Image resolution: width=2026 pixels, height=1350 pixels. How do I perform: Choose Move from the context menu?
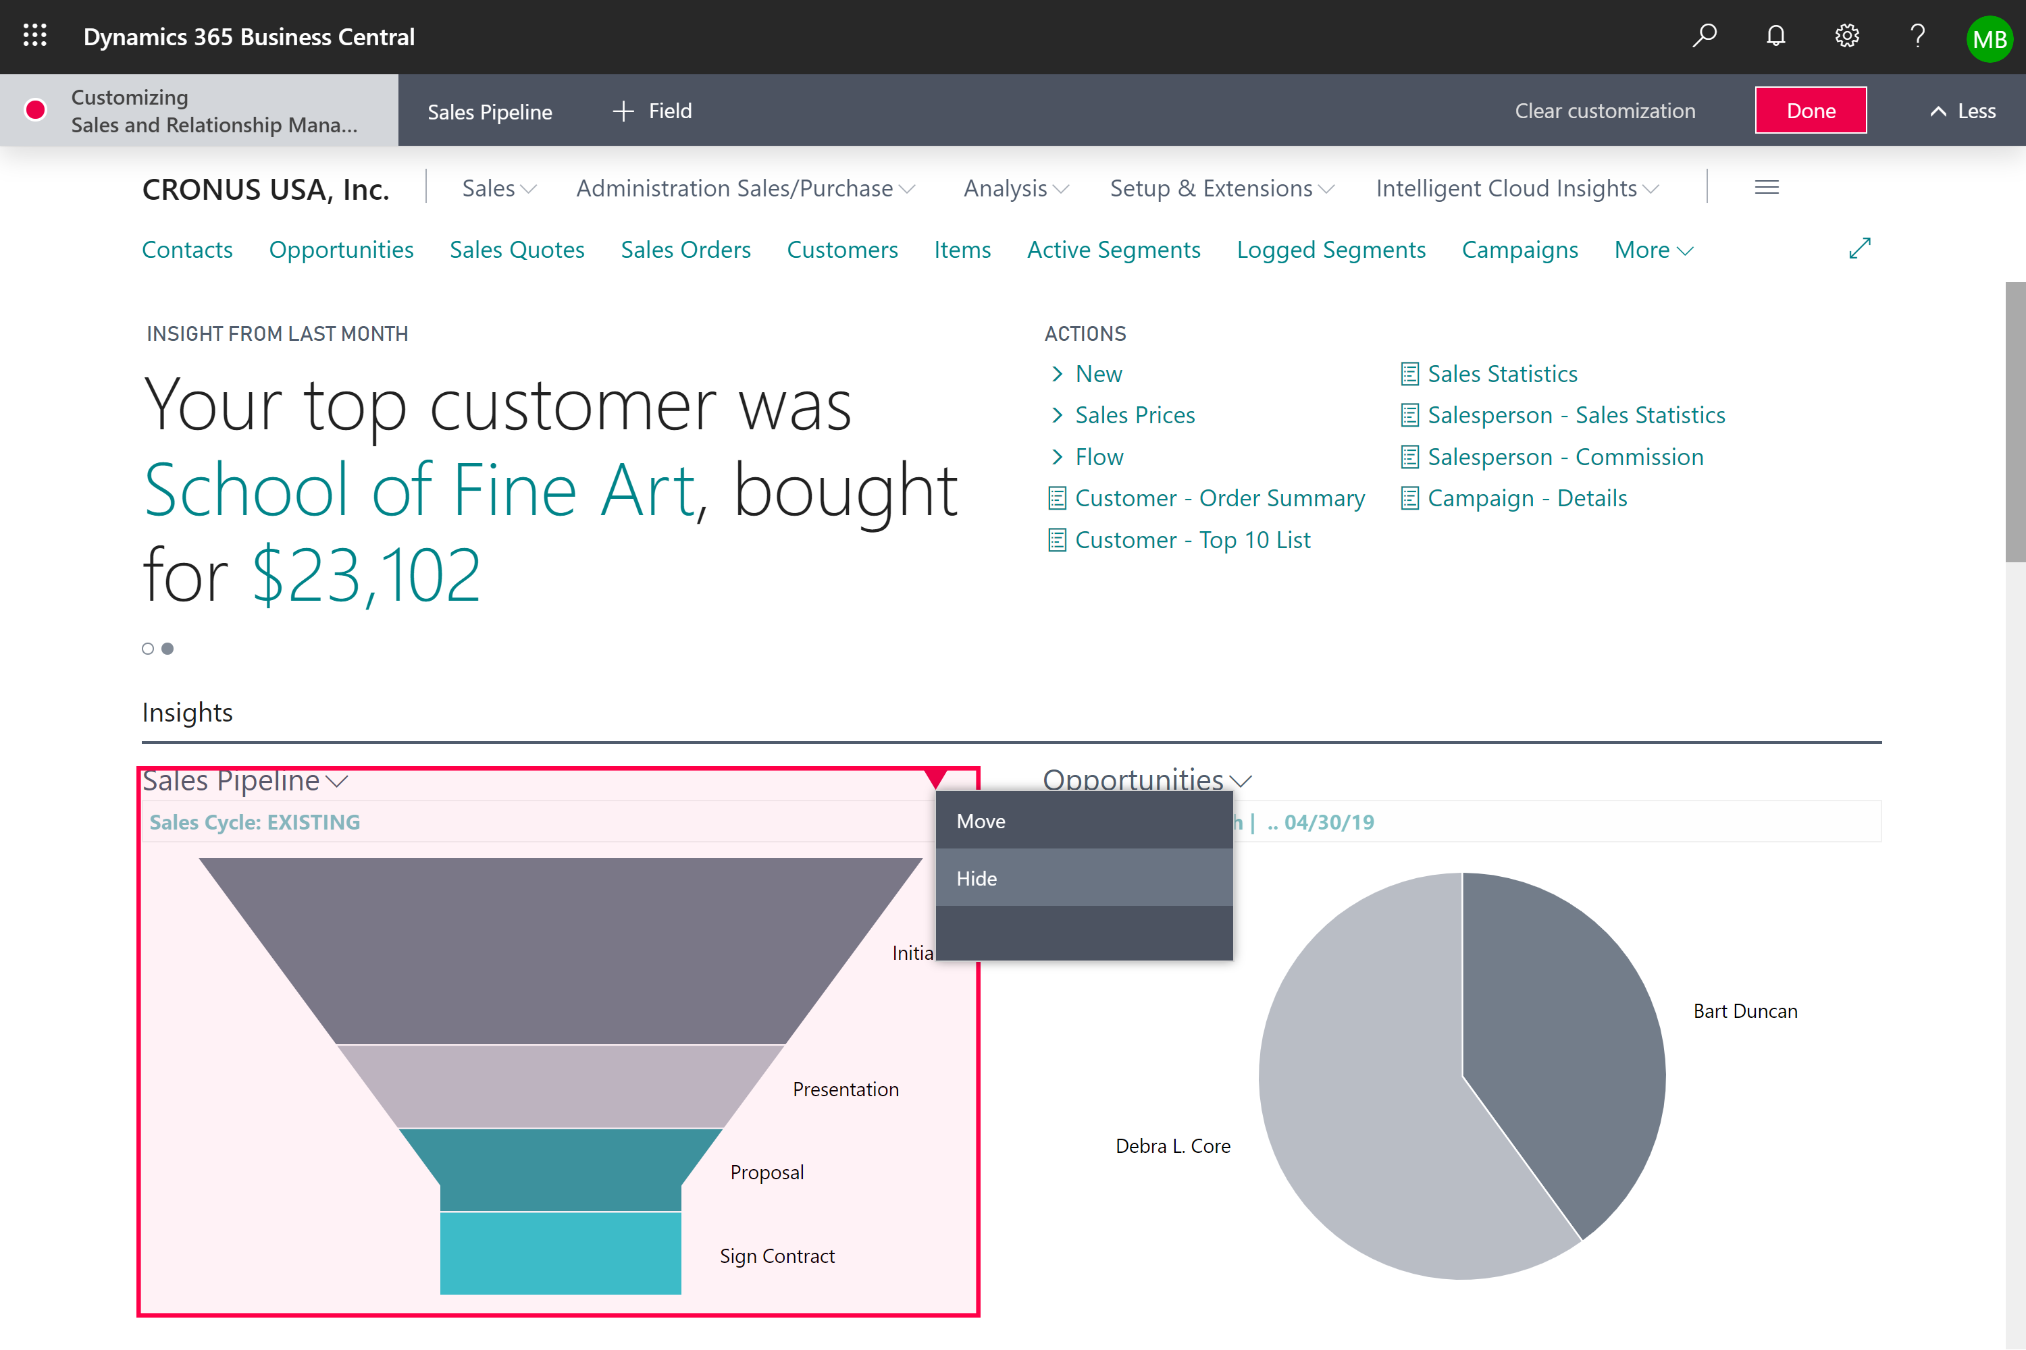pyautogui.click(x=1084, y=821)
